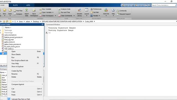Select View Help in context menu
This screenshot has height=100, width=177.
(x=25, y=64)
